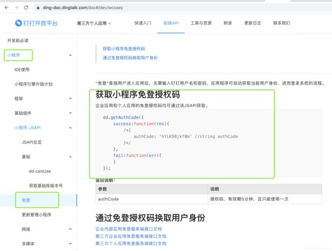Click the browser back arrow
This screenshot has width=332, height=251.
pos(7,8)
